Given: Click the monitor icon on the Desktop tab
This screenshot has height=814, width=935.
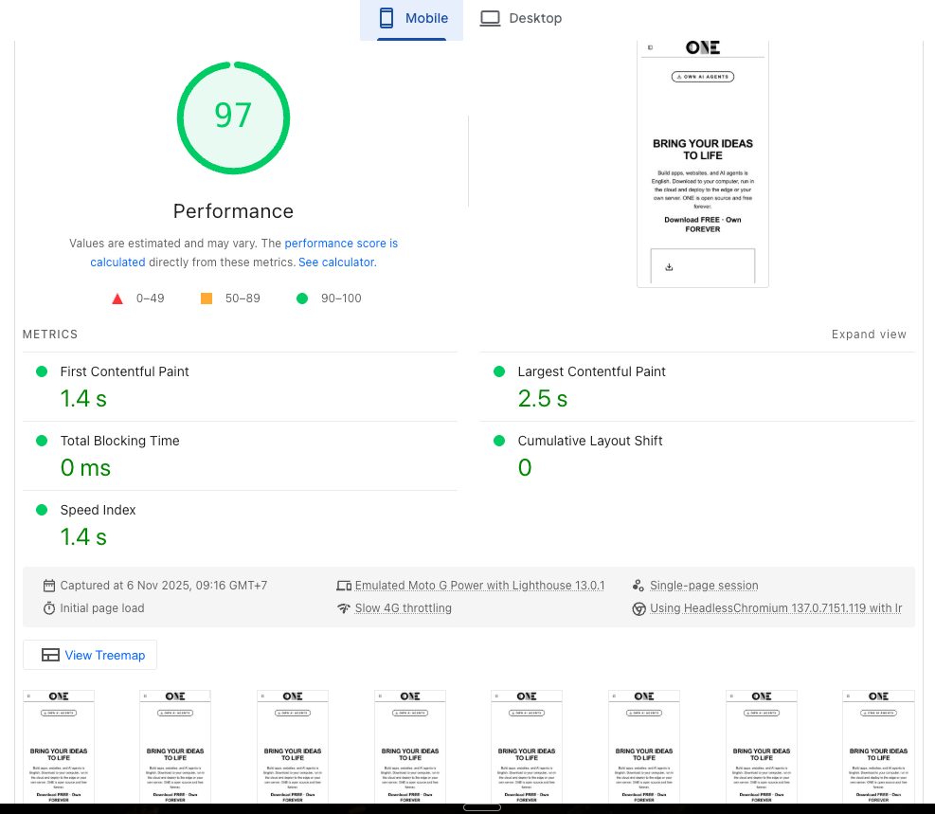Looking at the screenshot, I should click(490, 17).
